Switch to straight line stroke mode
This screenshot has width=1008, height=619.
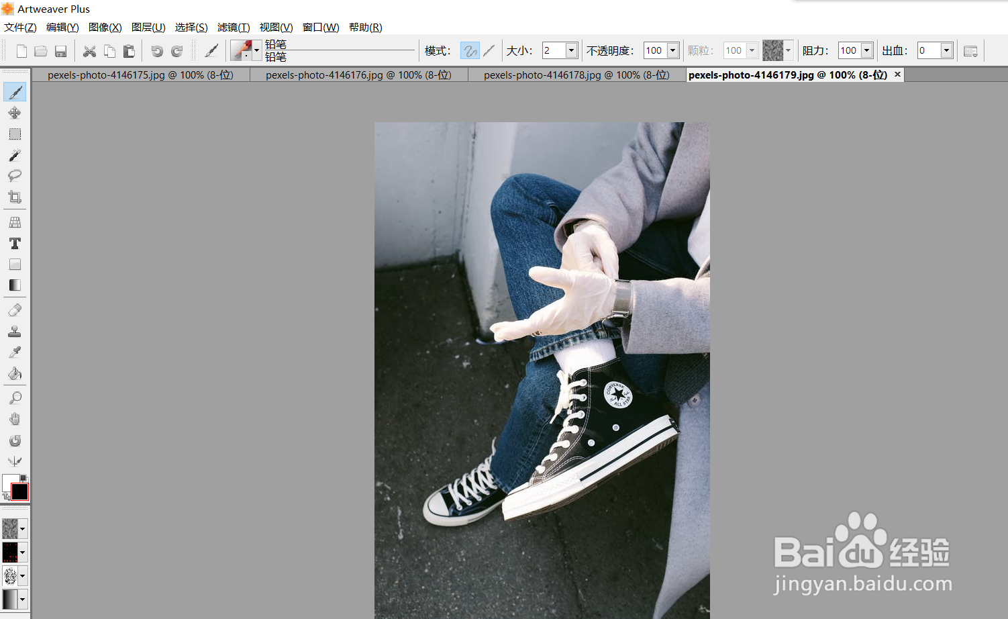pos(489,50)
